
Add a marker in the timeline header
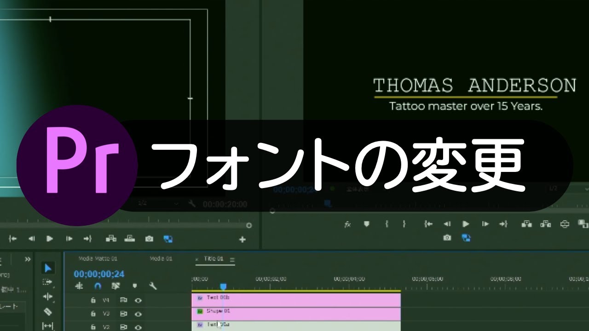(x=134, y=286)
